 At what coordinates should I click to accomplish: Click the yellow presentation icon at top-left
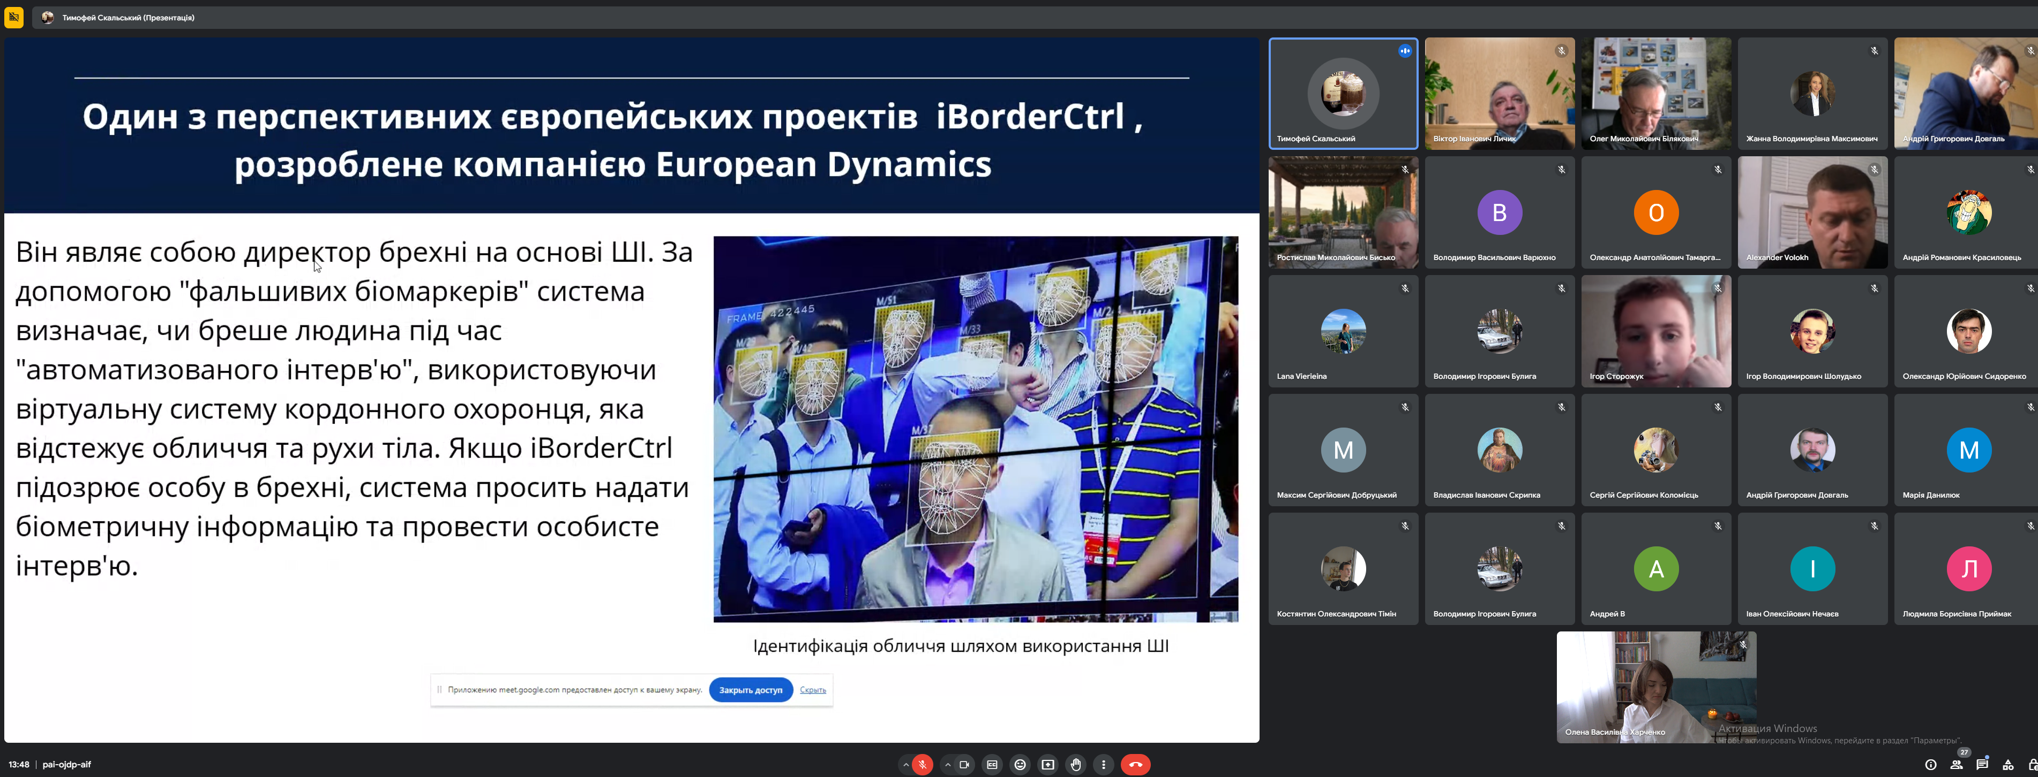point(14,17)
